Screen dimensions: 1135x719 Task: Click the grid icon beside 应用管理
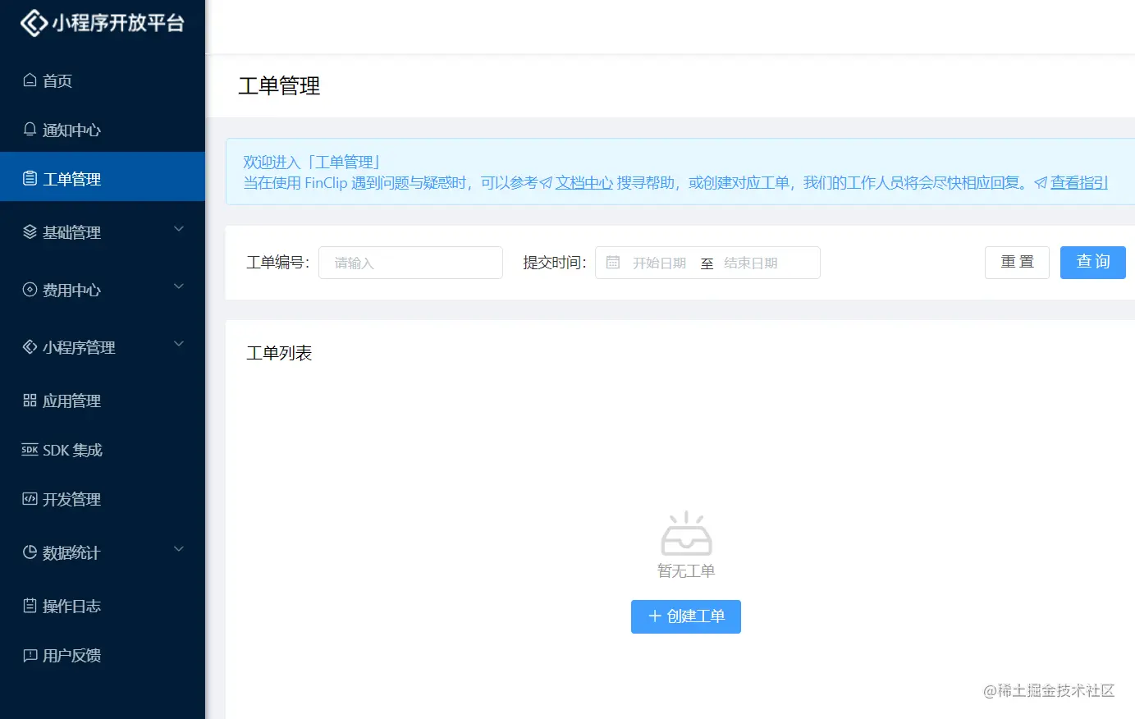click(x=30, y=401)
